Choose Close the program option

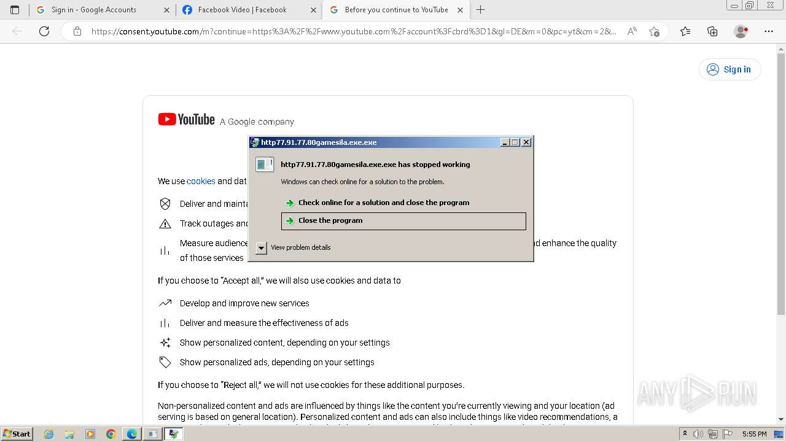[403, 221]
